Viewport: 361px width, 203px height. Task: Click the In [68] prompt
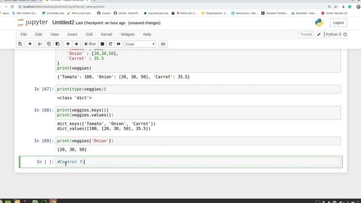pyautogui.click(x=44, y=110)
